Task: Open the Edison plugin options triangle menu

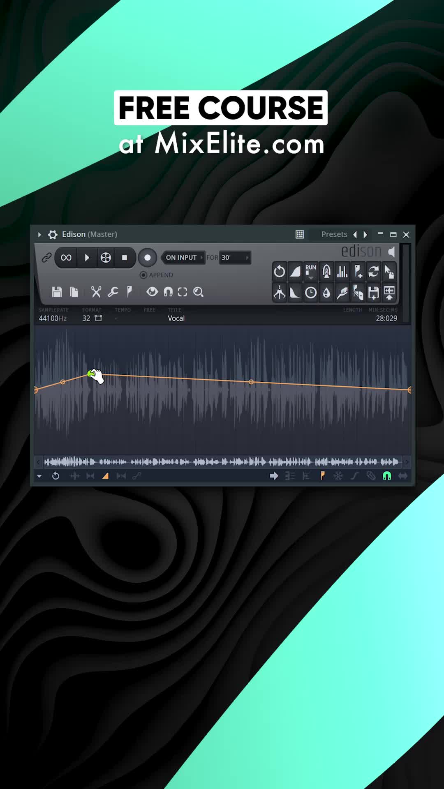Action: [x=39, y=235]
